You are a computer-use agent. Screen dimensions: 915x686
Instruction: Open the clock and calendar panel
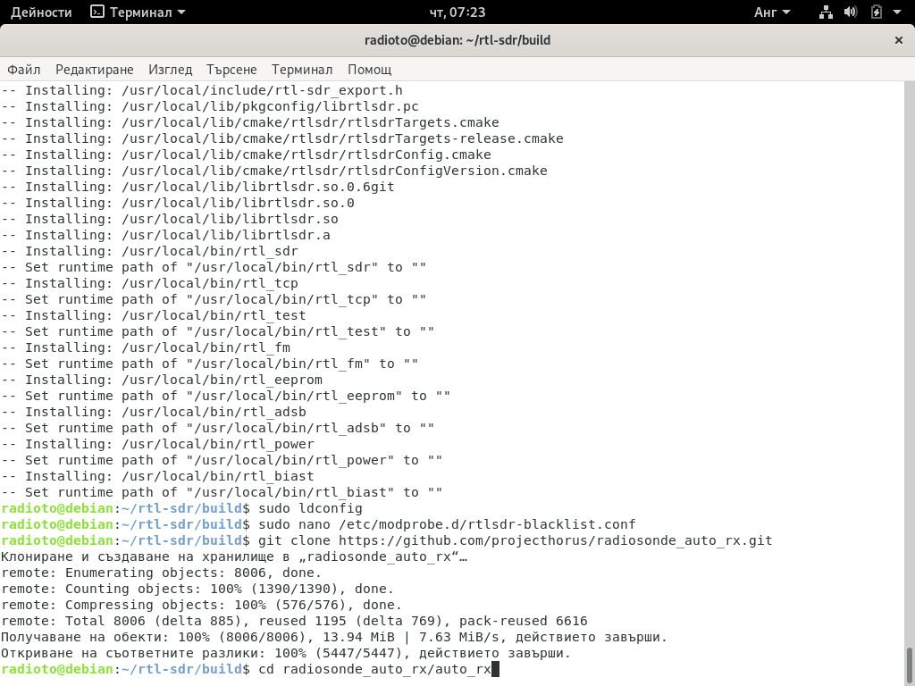[x=457, y=13]
